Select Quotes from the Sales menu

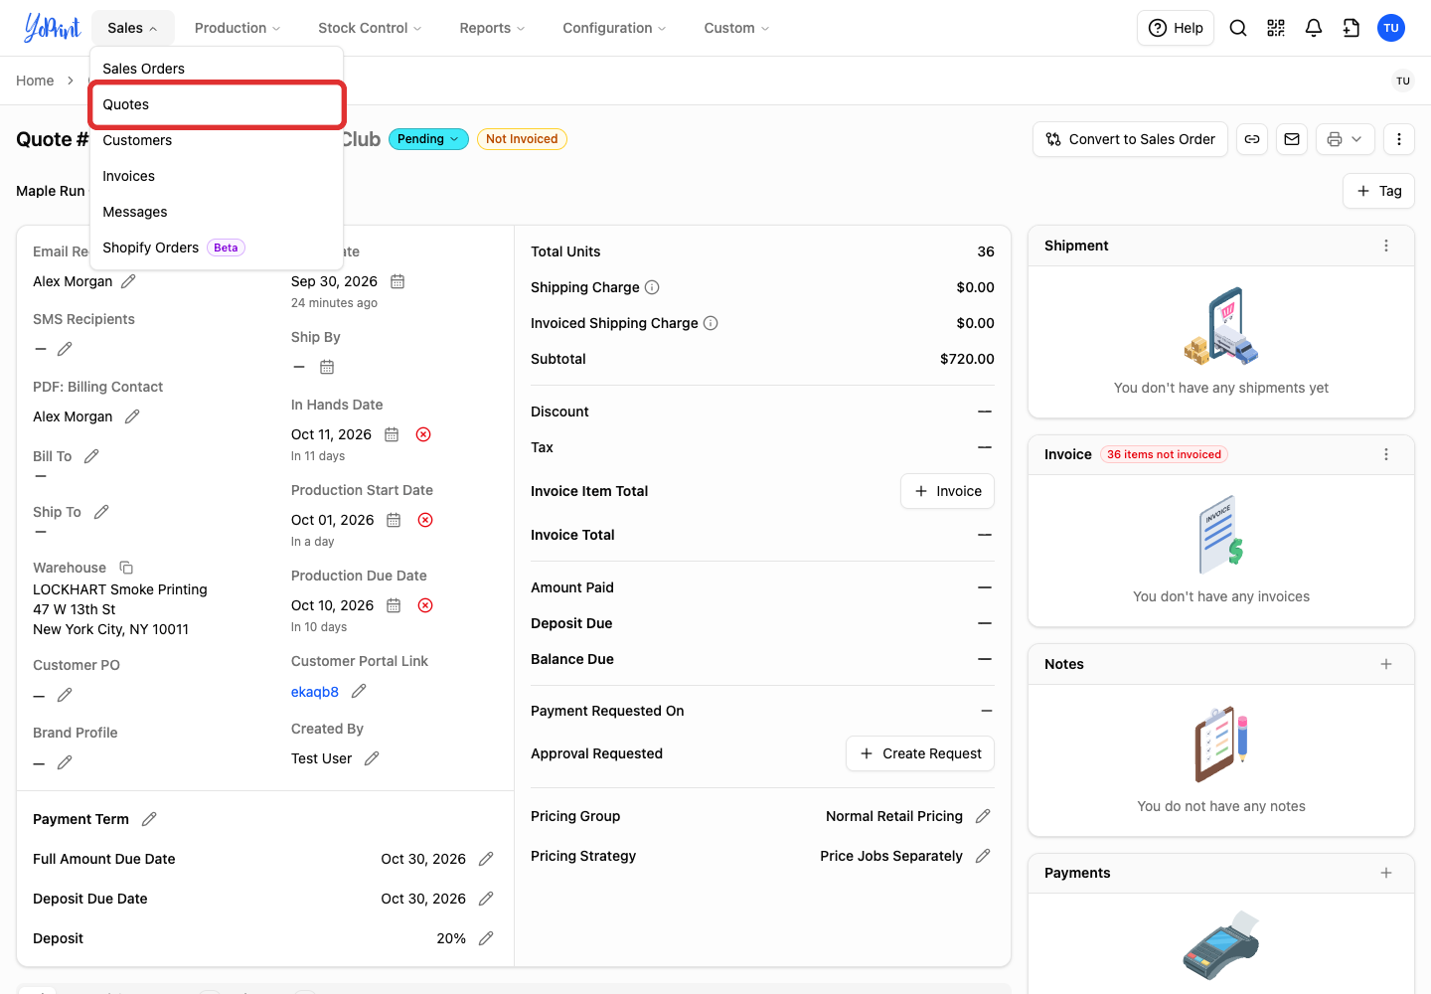[x=217, y=104]
